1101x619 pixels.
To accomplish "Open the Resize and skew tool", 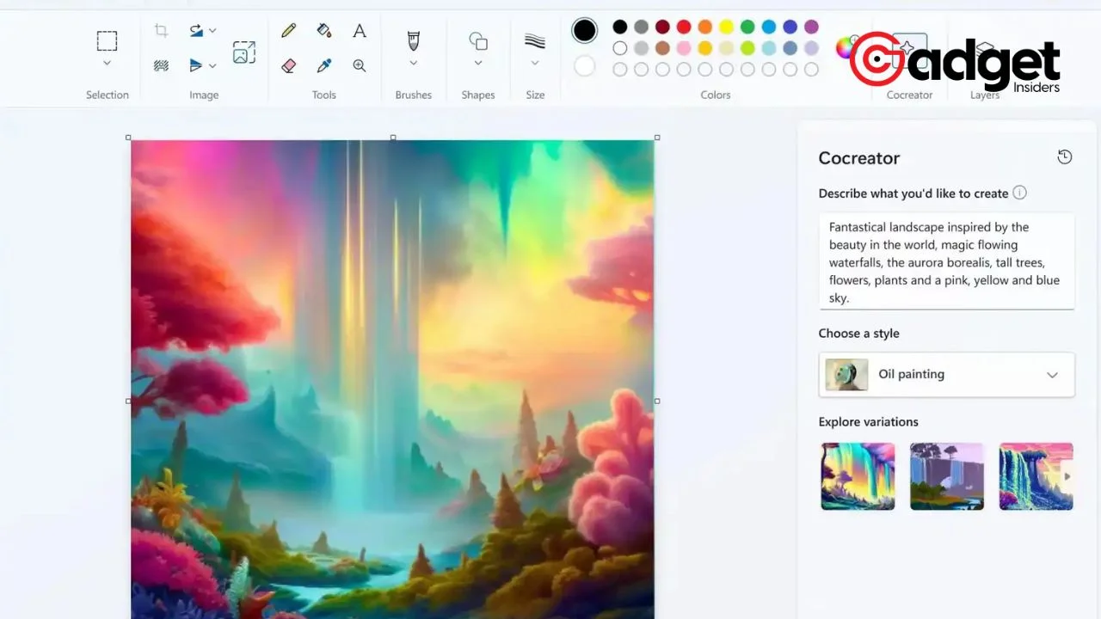I will click(243, 52).
